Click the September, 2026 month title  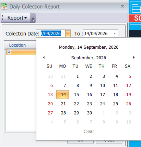pyautogui.click(x=89, y=58)
